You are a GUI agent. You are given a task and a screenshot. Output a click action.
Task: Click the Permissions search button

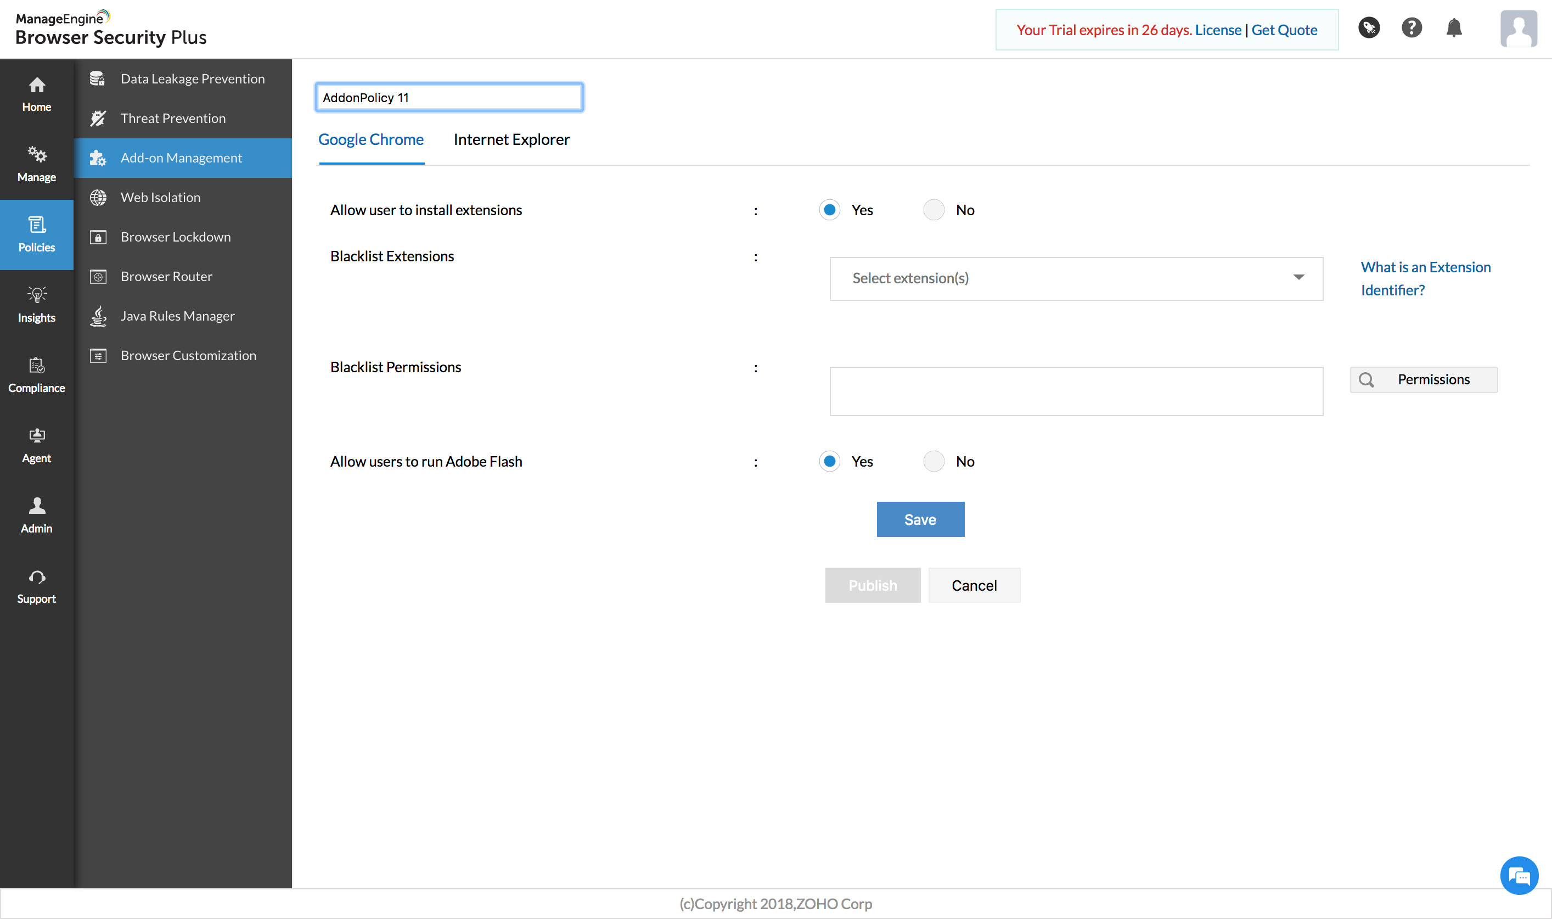1423,379
